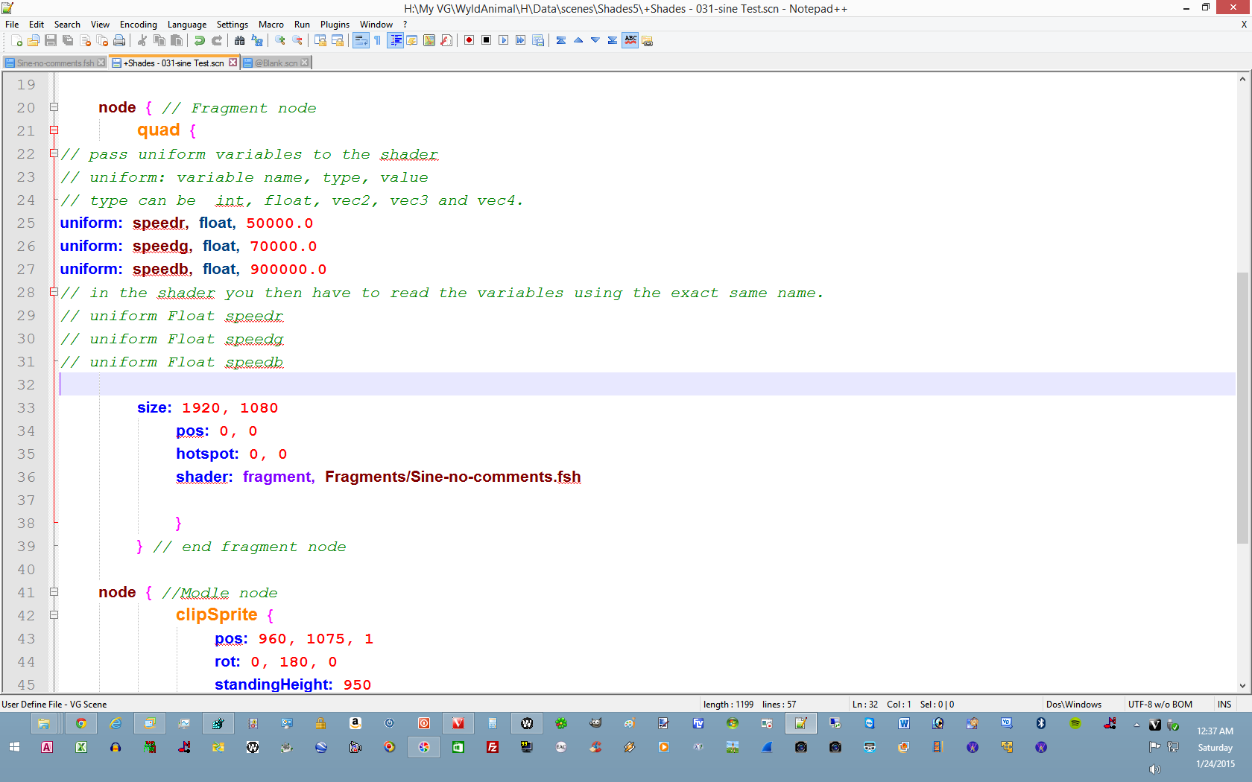Viewport: 1252px width, 782px height.
Task: Toggle Show All Characters pilcrow button
Action: [x=378, y=40]
